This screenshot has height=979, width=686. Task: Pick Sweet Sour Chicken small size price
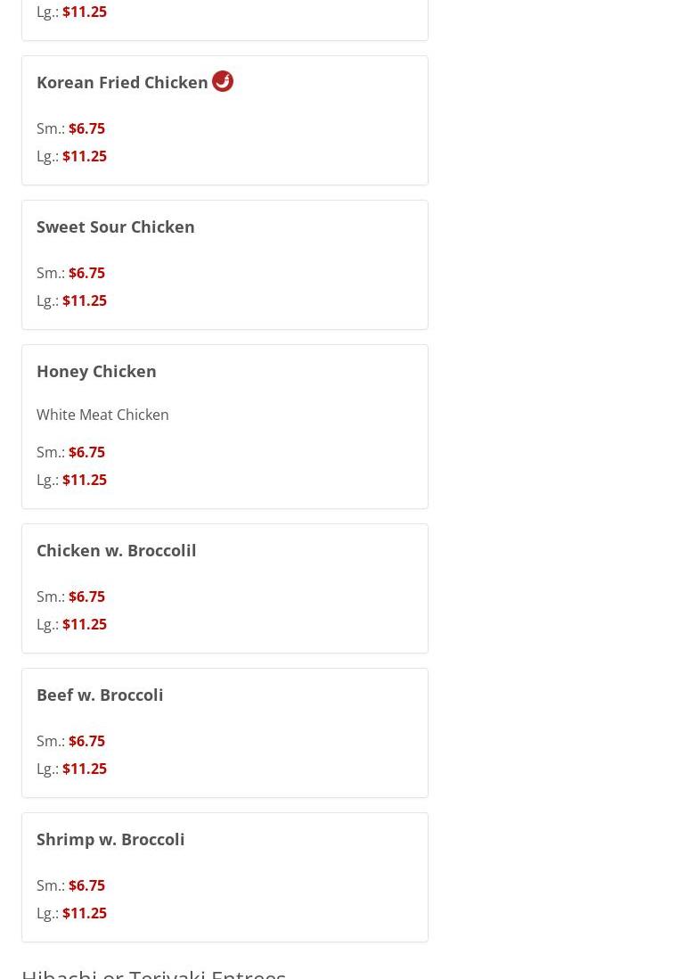click(86, 273)
